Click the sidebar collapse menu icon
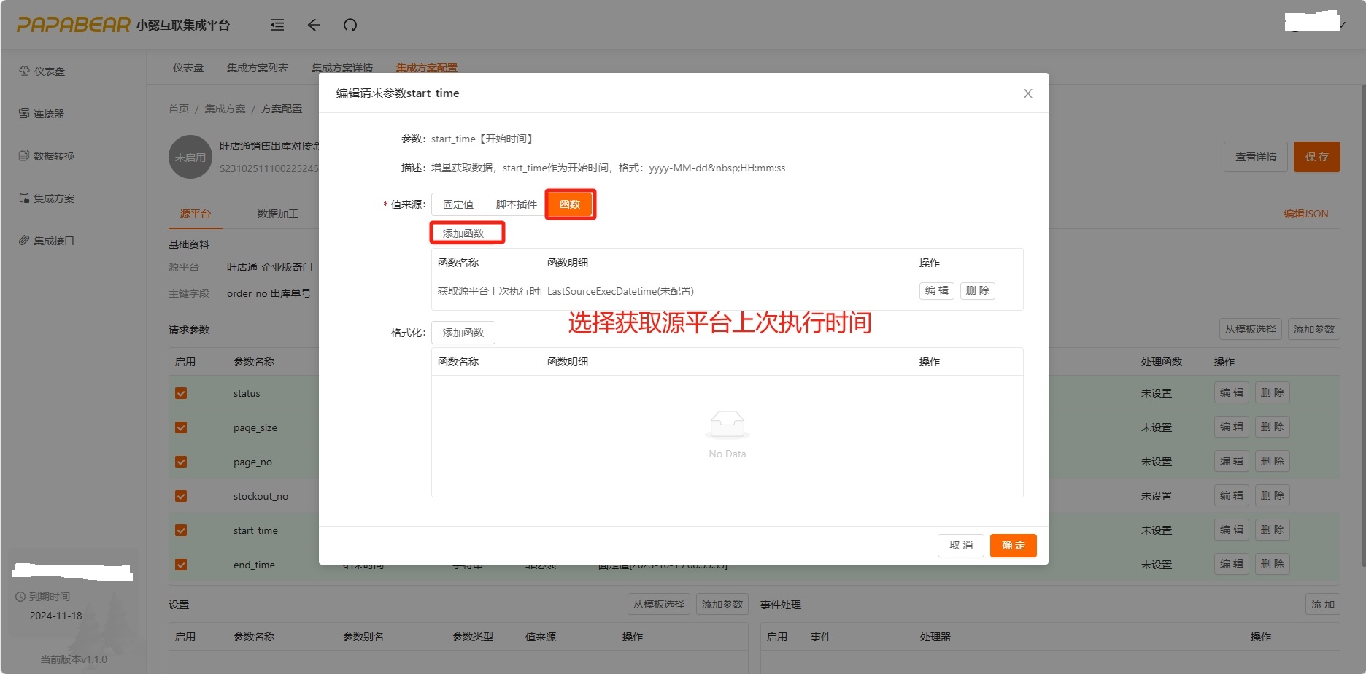 click(277, 25)
